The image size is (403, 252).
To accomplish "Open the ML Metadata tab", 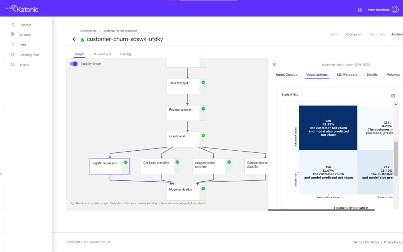I will 347,75.
